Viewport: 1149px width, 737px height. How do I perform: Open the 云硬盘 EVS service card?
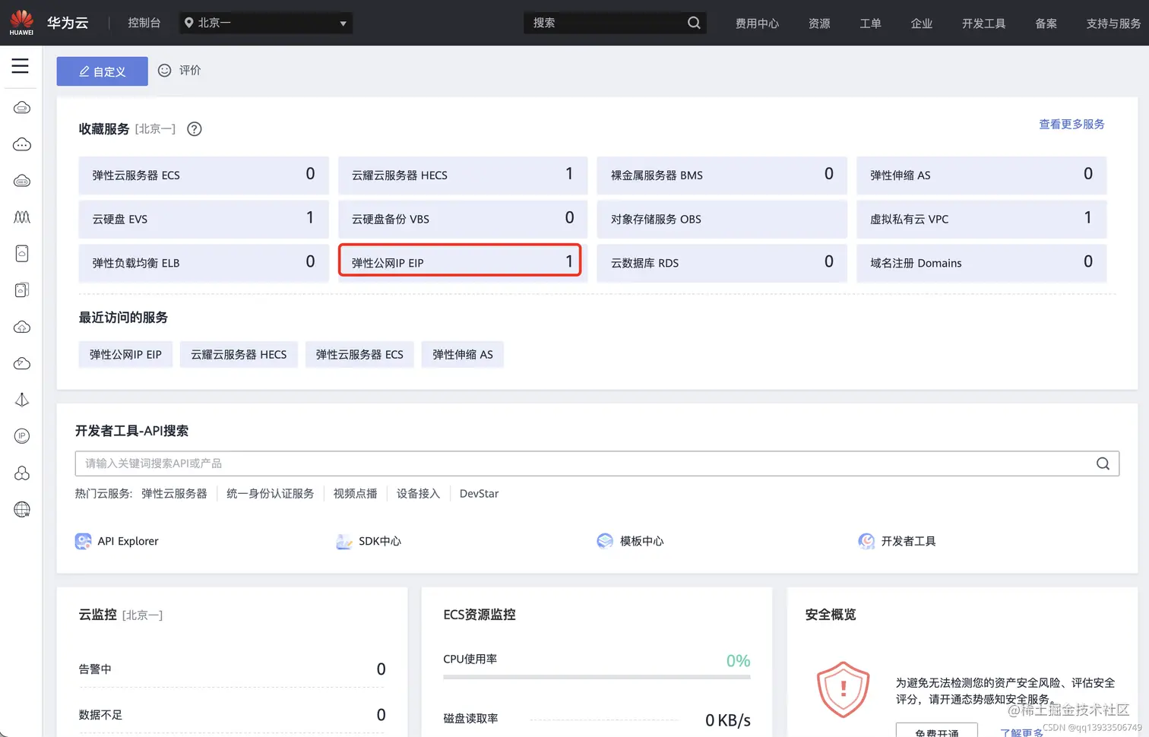(204, 219)
